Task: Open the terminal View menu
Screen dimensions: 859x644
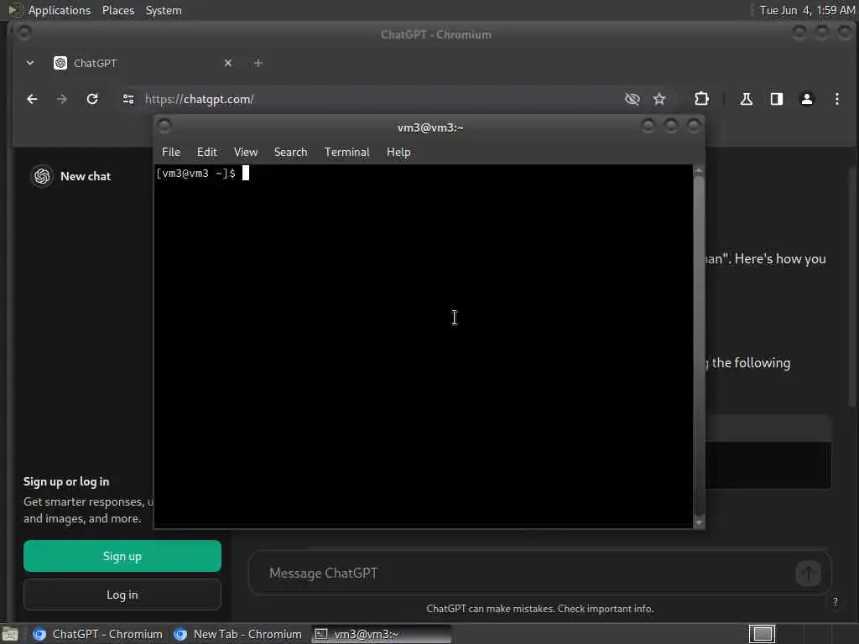Action: (x=246, y=153)
